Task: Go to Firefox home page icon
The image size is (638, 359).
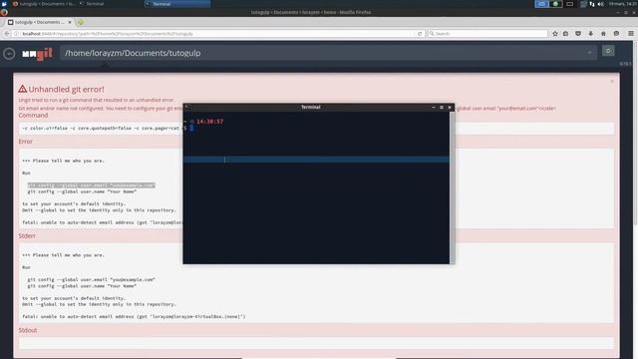Action: point(603,34)
